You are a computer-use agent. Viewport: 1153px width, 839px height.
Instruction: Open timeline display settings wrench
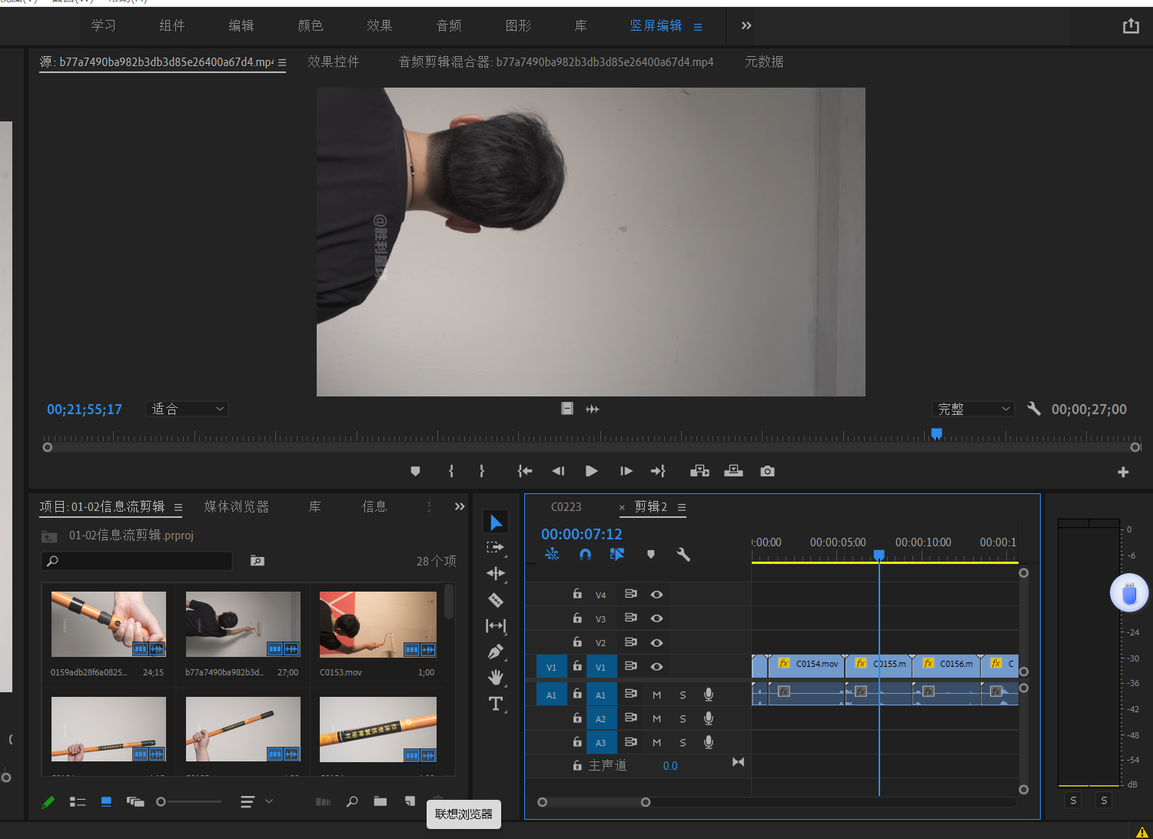coord(683,554)
